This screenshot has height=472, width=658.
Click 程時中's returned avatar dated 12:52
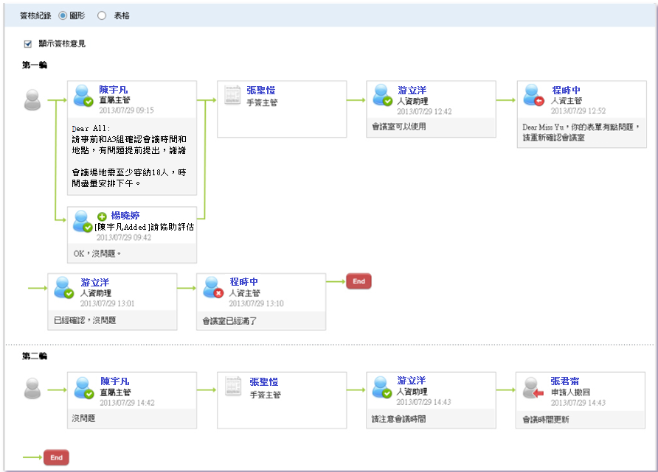click(533, 95)
